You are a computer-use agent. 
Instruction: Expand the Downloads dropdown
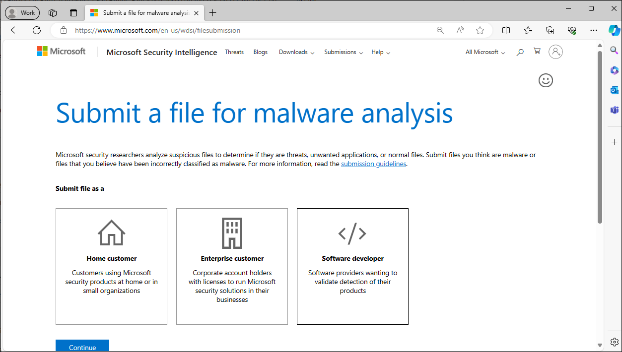[297, 52]
